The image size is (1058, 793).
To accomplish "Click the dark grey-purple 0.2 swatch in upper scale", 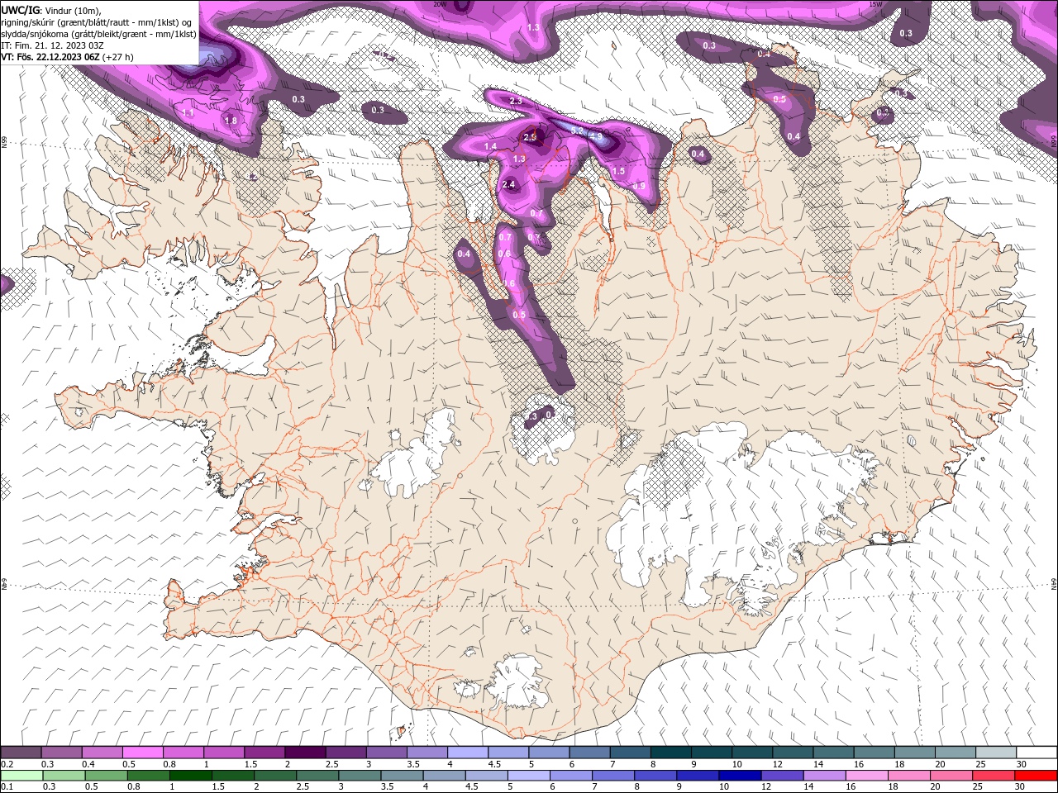I will tap(21, 753).
